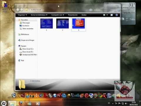Open the media player taskbar icon
The height and width of the screenshot is (106, 141).
click(38, 103)
